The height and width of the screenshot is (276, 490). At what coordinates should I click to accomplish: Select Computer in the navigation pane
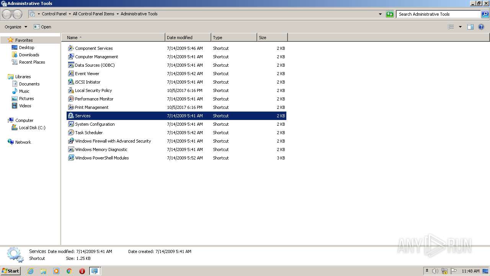[x=24, y=120]
